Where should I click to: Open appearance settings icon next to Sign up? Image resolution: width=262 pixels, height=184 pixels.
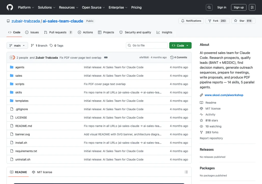(x=252, y=7)
